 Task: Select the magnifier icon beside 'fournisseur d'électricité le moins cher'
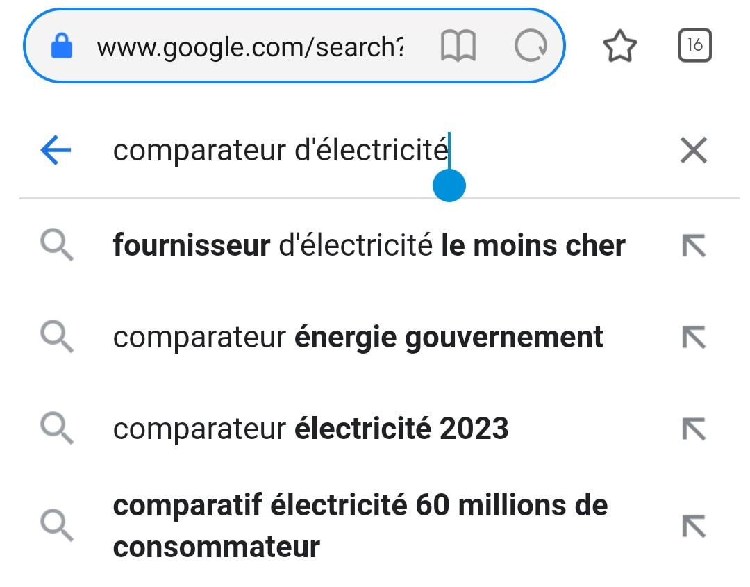[56, 245]
